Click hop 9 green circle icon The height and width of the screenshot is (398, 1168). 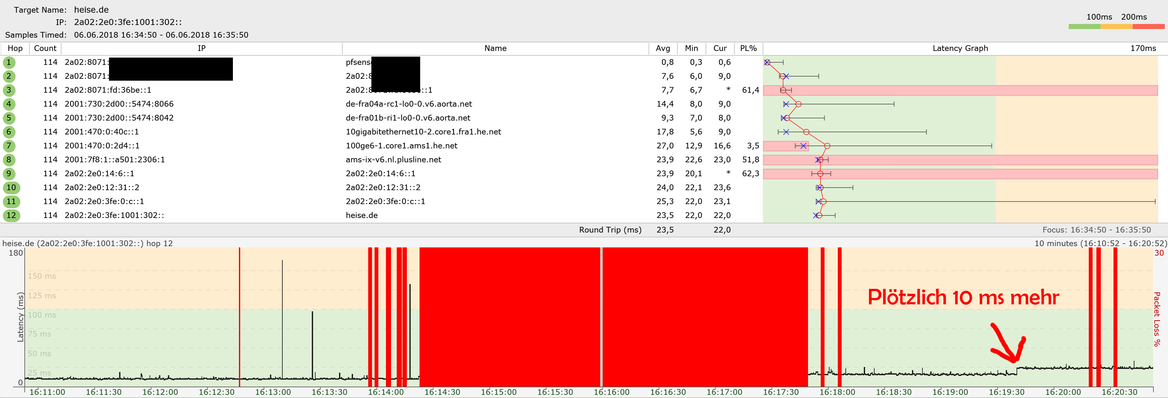click(9, 174)
